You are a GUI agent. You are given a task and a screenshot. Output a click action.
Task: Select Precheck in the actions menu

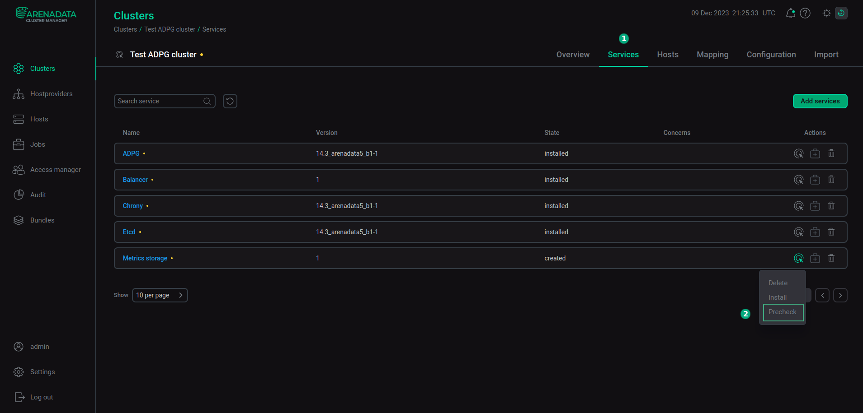783,312
